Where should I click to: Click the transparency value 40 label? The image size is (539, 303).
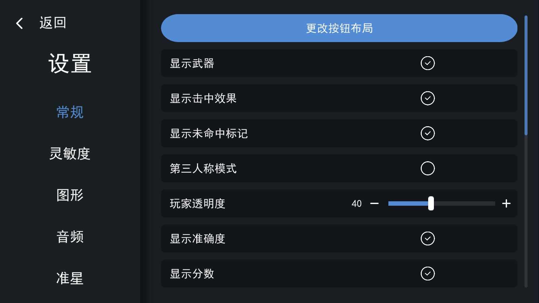[x=356, y=203]
